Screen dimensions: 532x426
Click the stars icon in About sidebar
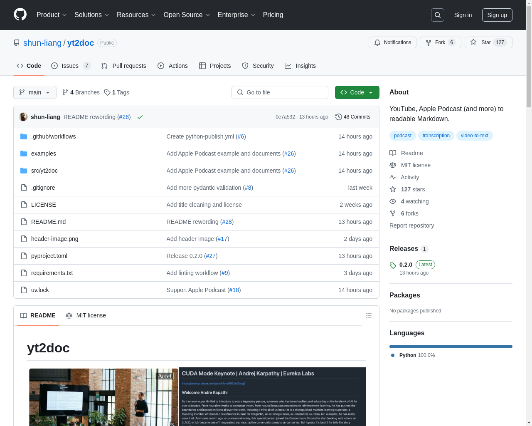pyautogui.click(x=393, y=189)
